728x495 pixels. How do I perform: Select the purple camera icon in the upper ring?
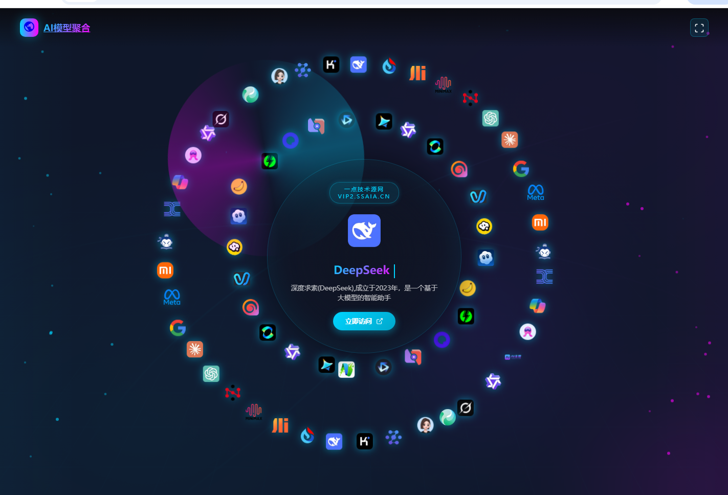pos(316,126)
